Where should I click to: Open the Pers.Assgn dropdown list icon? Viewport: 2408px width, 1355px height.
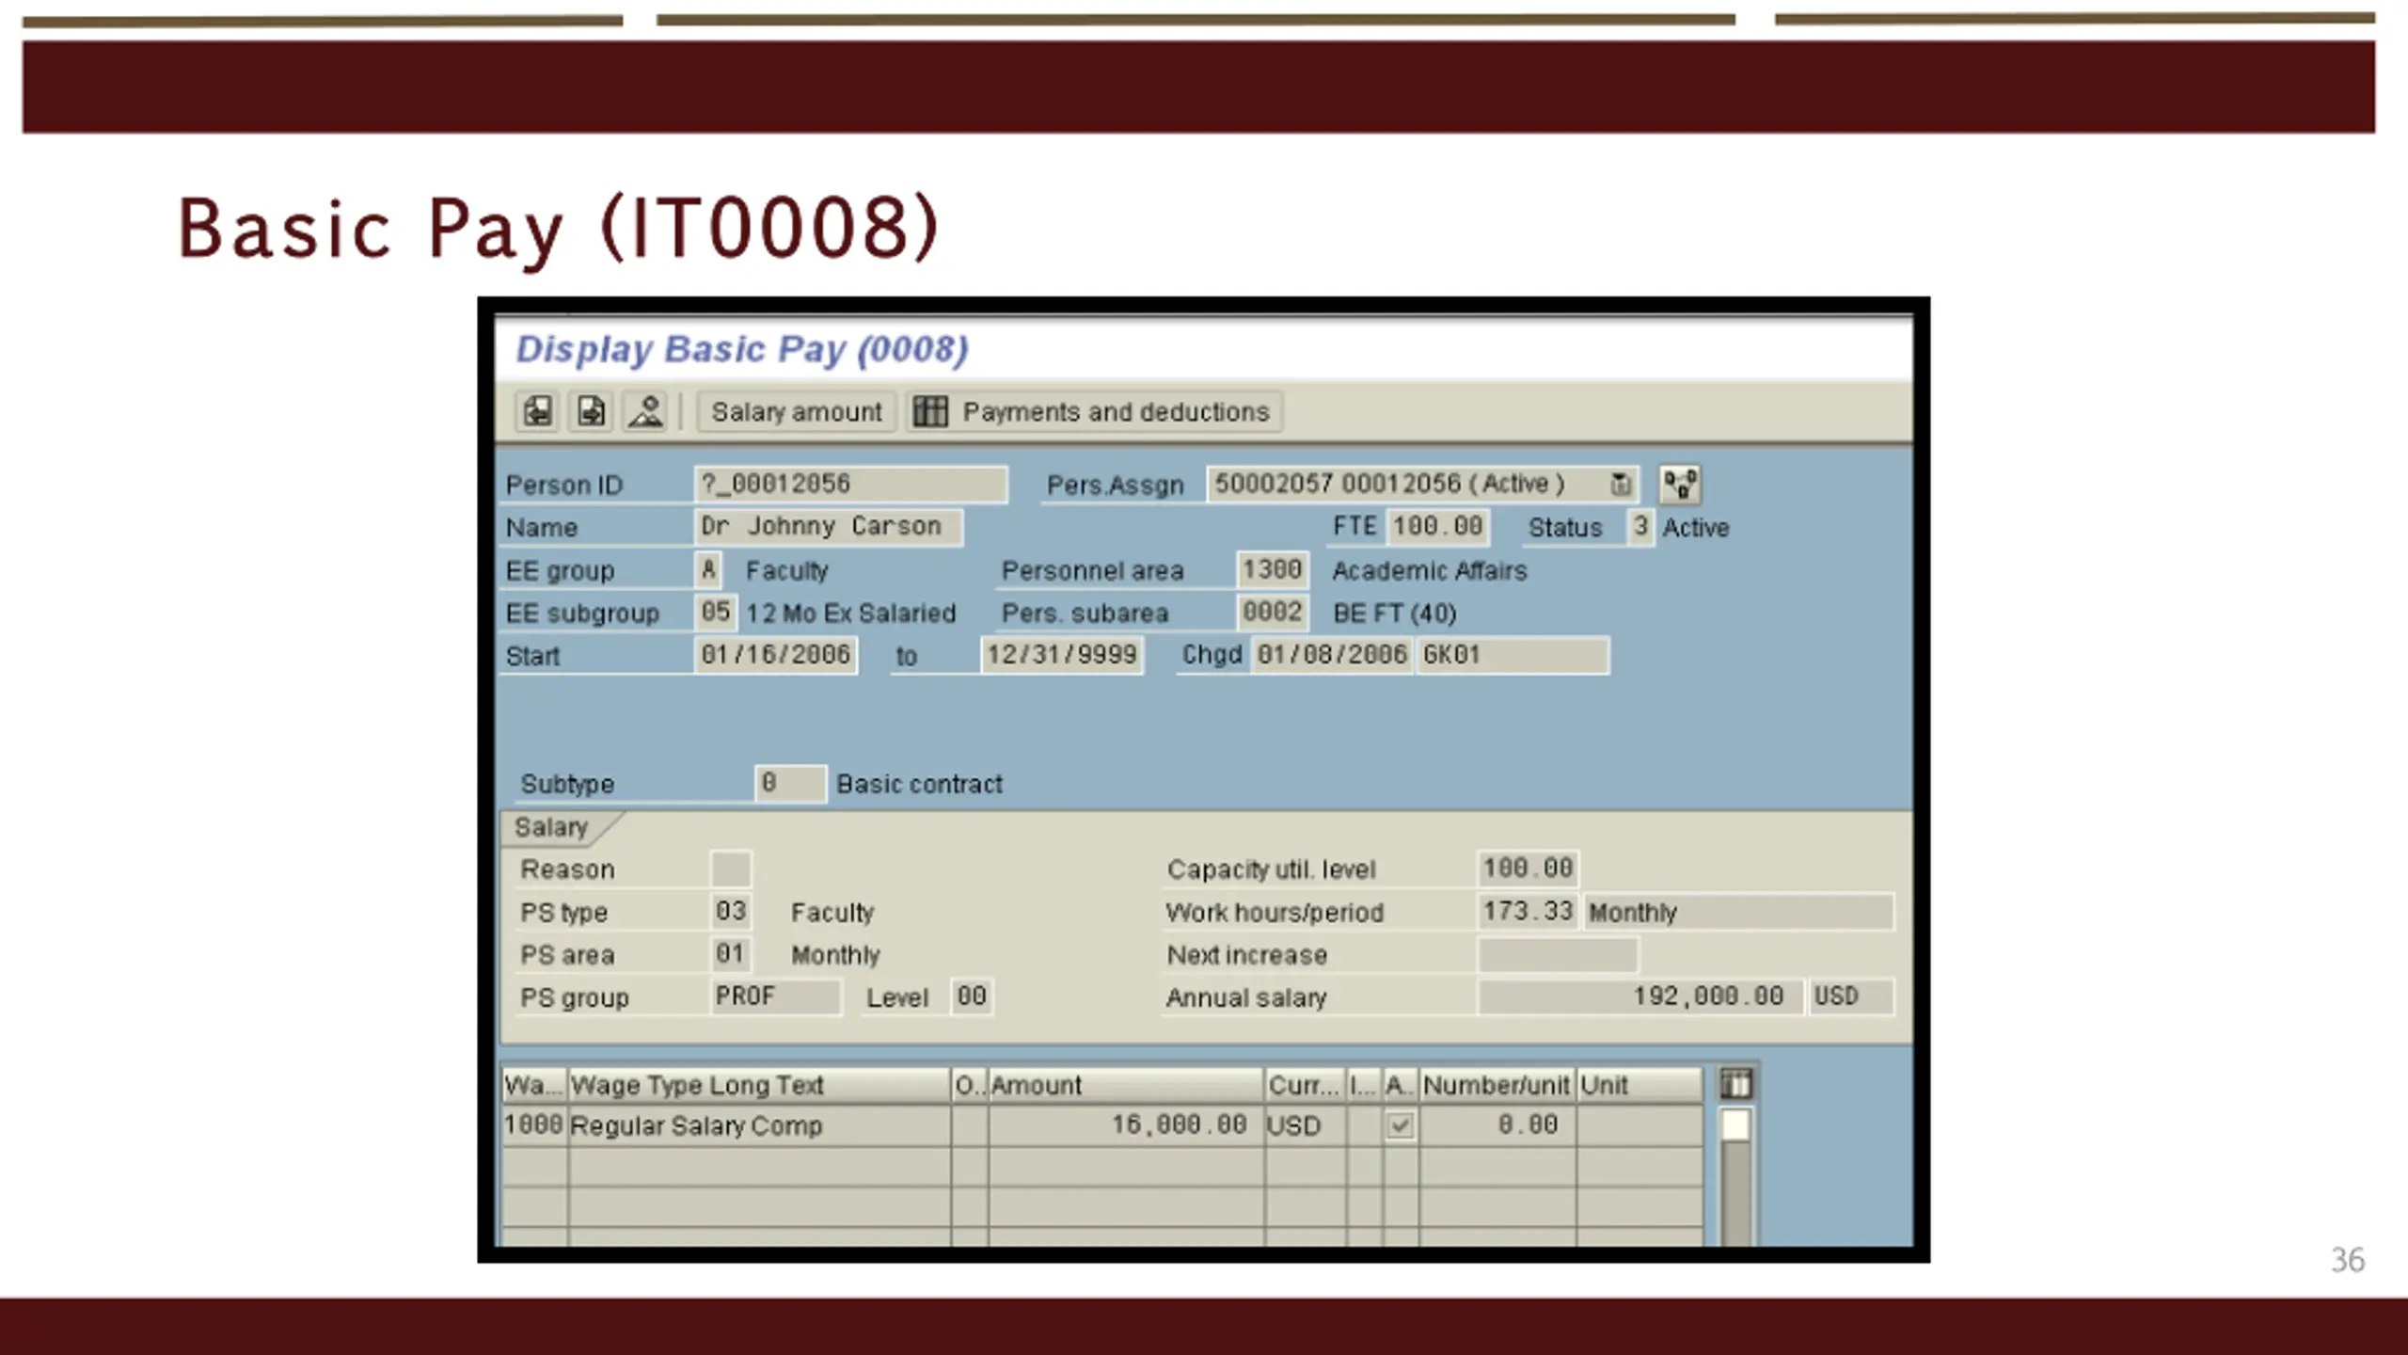tap(1620, 485)
